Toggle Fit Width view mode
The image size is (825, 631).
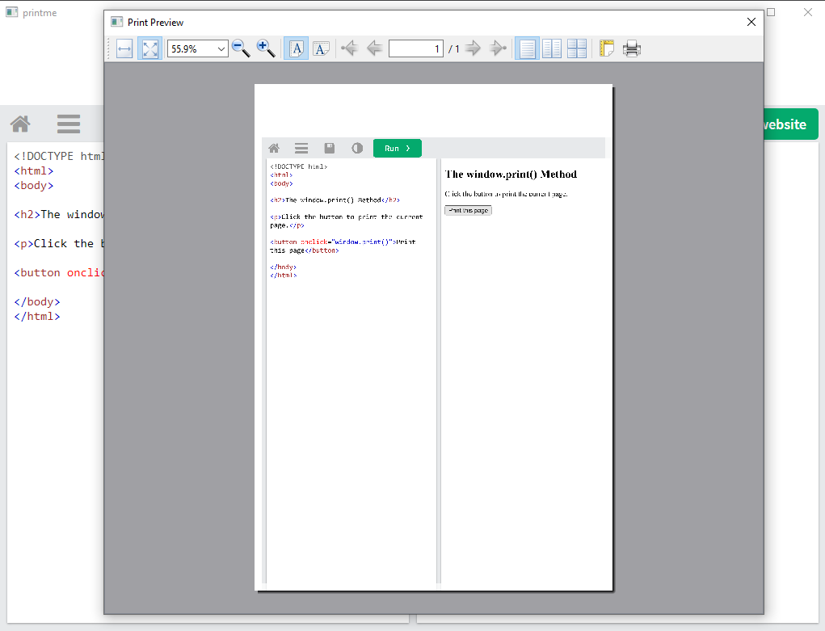coord(124,49)
